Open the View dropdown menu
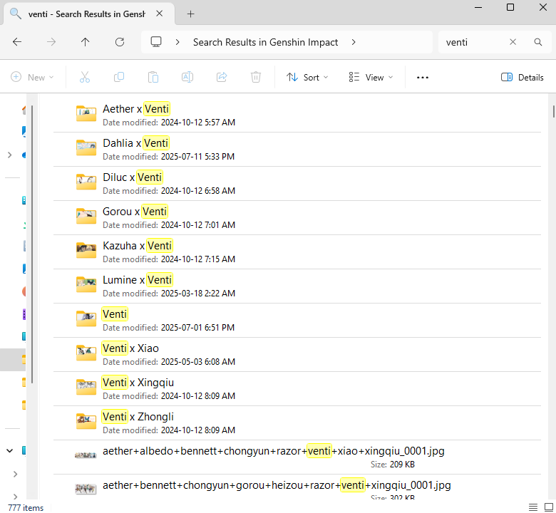 click(371, 77)
